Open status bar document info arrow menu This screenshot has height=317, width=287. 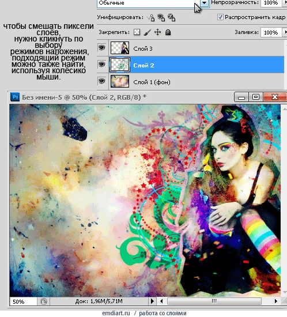152,301
